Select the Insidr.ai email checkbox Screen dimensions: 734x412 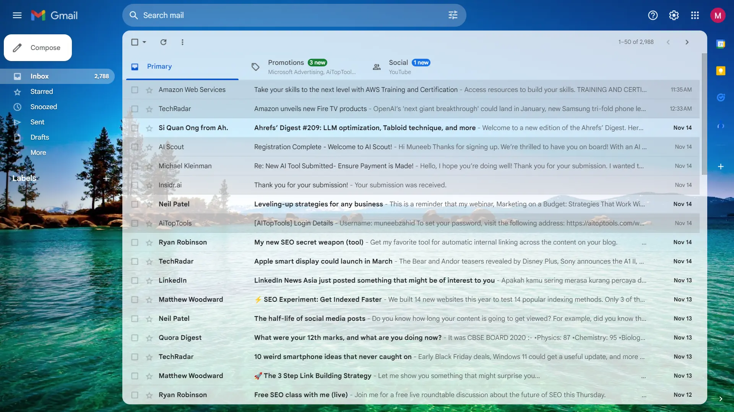point(135,185)
